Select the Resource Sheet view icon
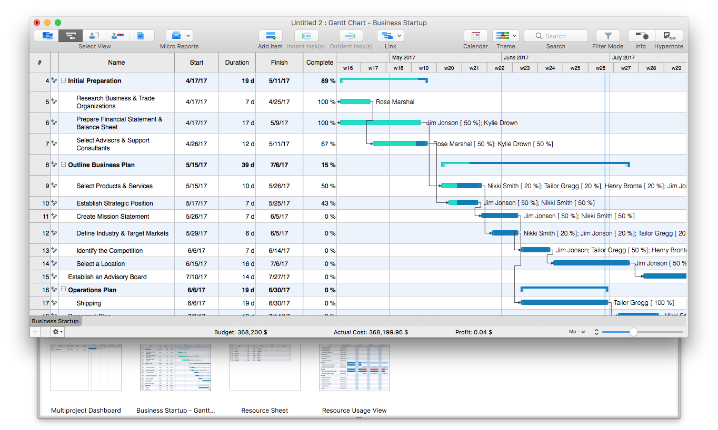This screenshot has width=718, height=430. tap(94, 36)
